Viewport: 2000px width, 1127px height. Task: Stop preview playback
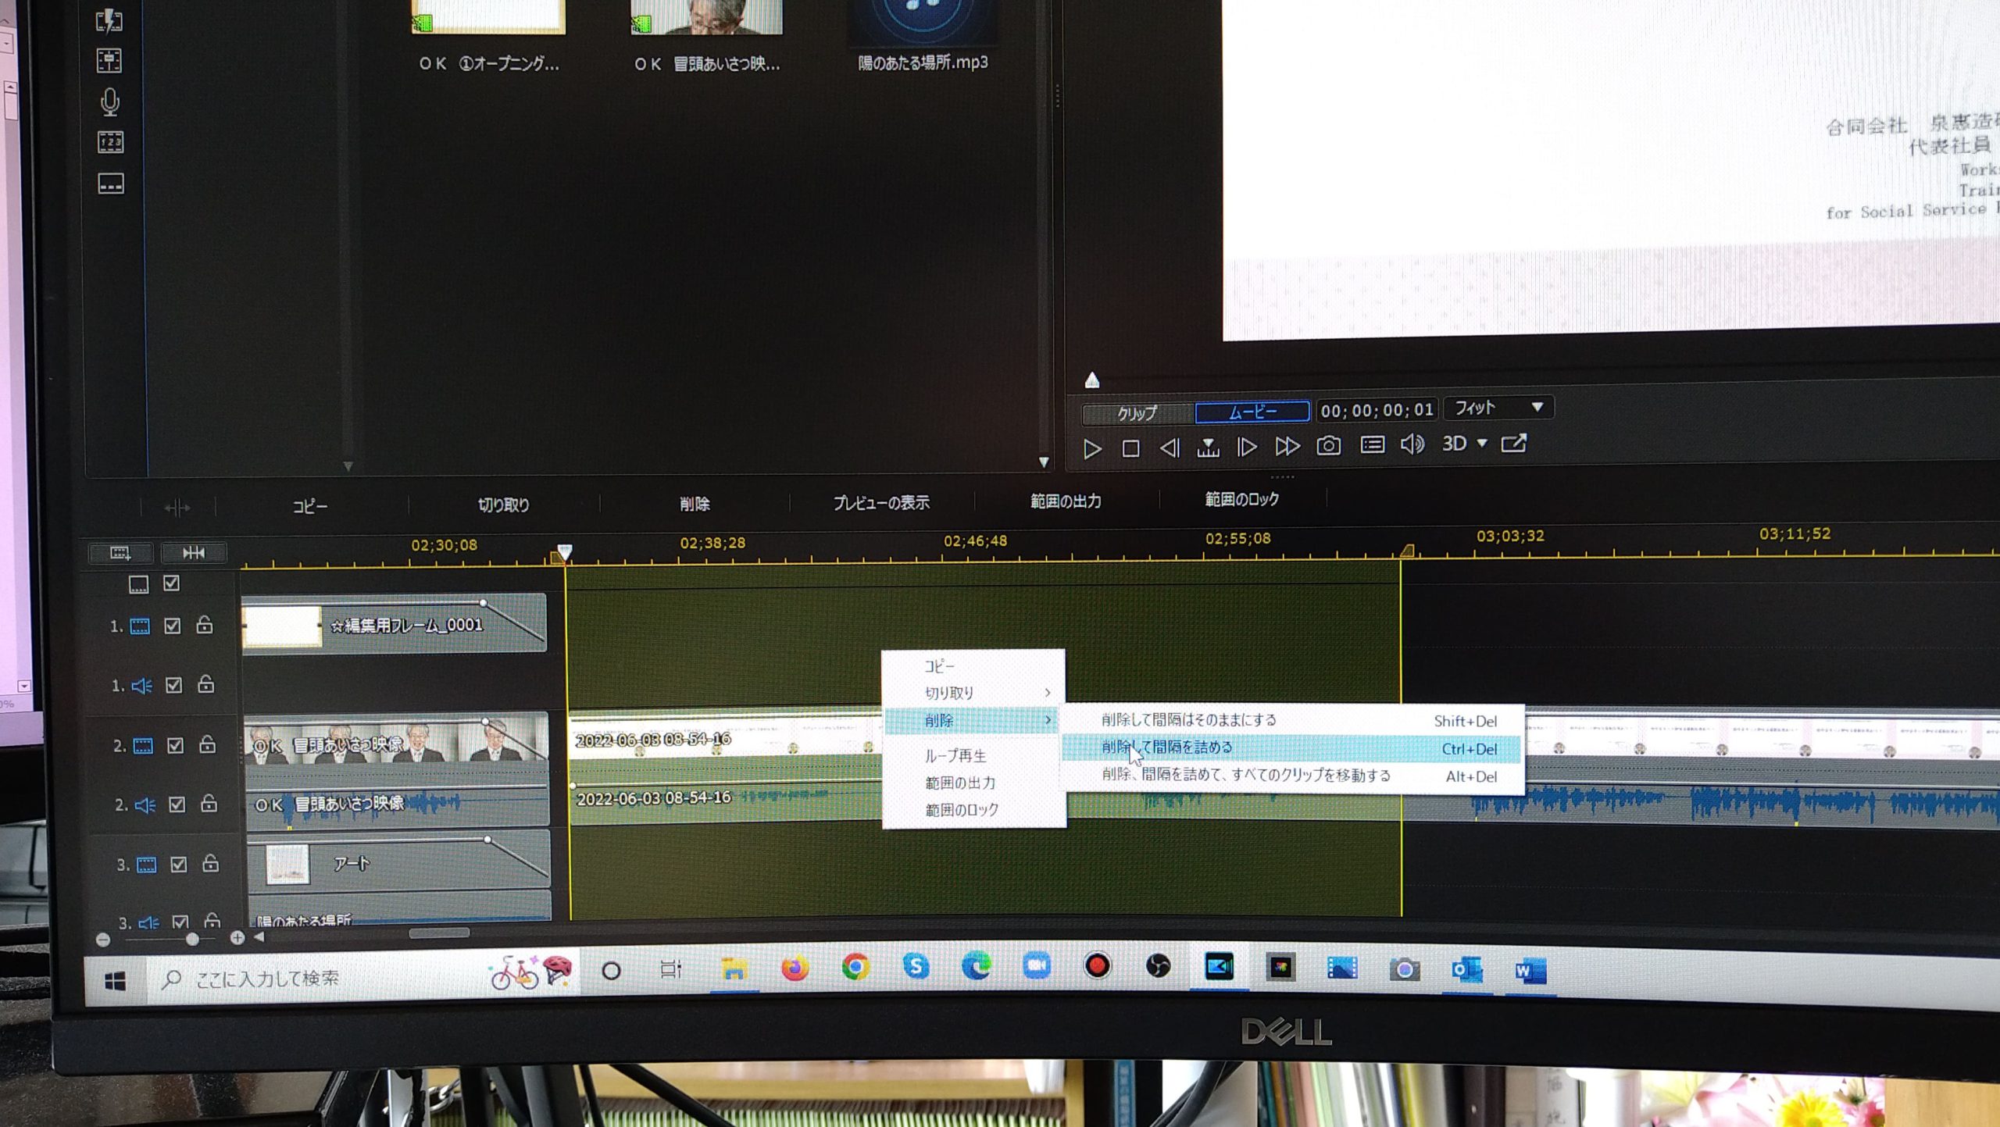tap(1130, 449)
